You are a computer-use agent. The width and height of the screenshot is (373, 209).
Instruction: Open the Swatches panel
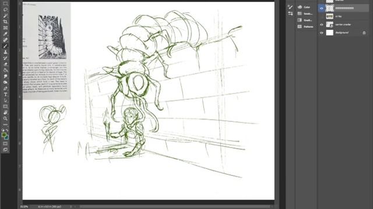coord(305,14)
